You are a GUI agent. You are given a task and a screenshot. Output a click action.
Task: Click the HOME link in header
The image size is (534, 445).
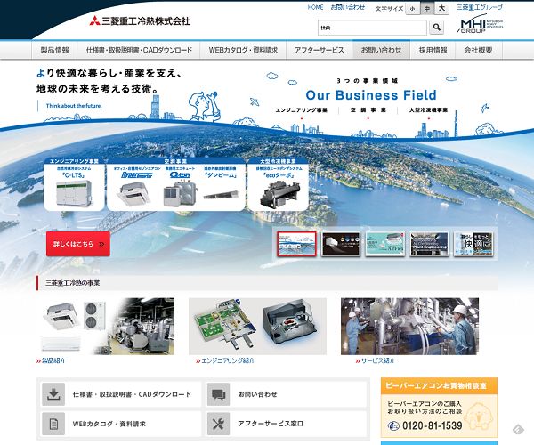click(x=315, y=7)
